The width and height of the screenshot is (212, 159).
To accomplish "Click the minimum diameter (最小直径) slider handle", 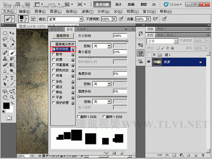I will [x=90, y=57].
